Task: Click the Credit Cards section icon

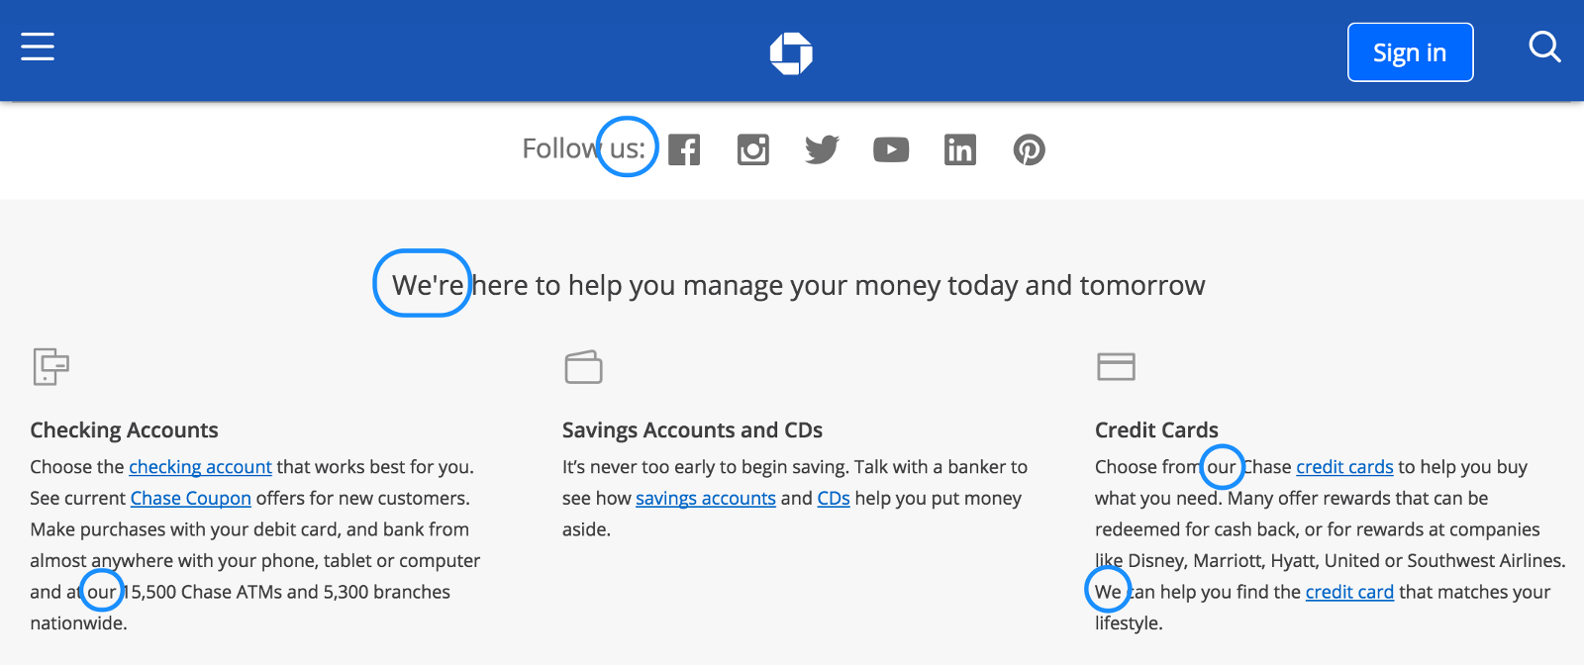Action: (1116, 366)
